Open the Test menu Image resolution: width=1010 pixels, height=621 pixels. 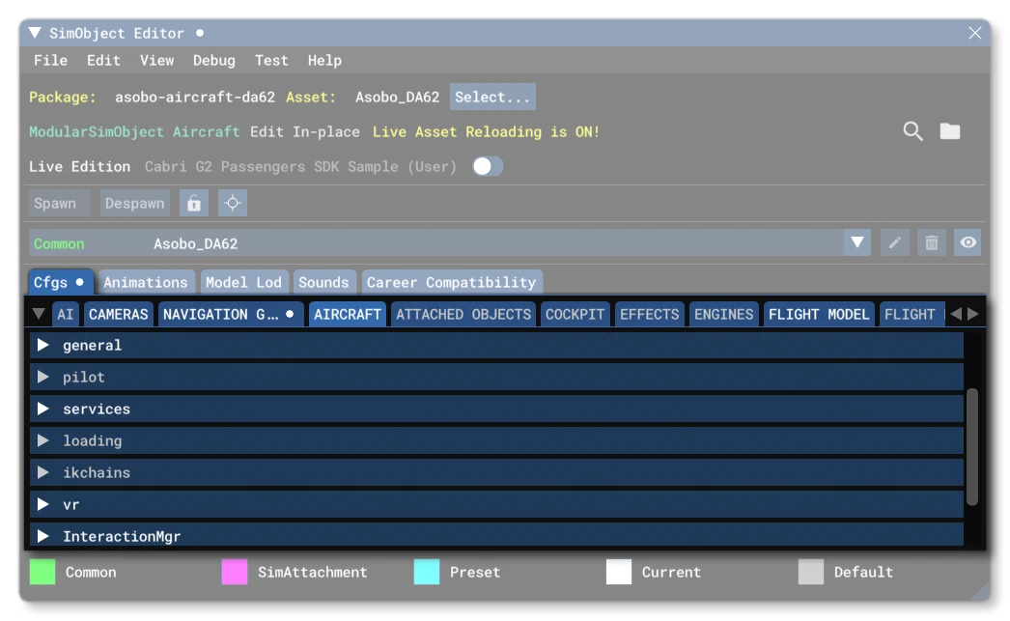(271, 61)
